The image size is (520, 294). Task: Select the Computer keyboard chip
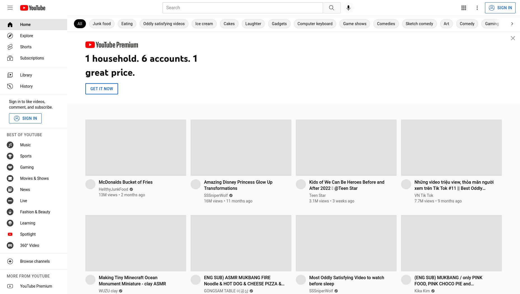pyautogui.click(x=315, y=24)
